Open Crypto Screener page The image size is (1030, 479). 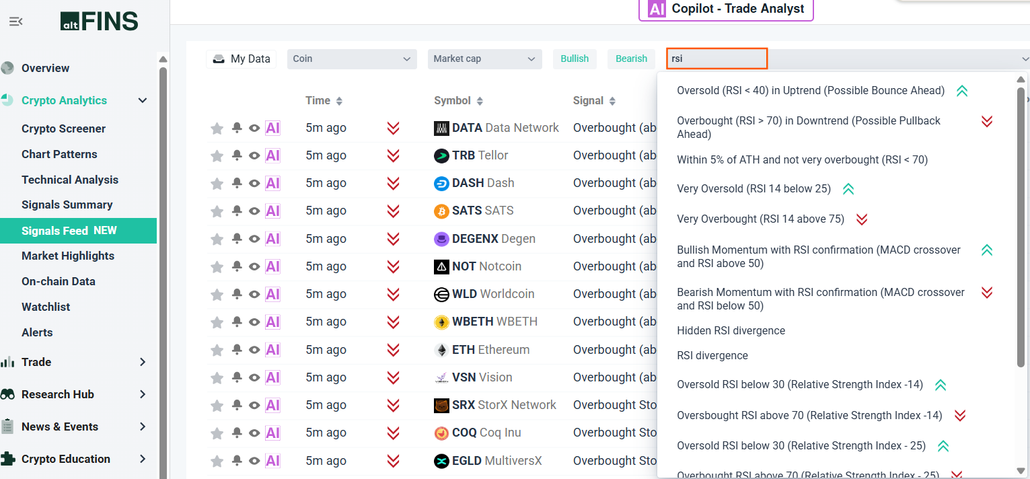[x=63, y=128]
